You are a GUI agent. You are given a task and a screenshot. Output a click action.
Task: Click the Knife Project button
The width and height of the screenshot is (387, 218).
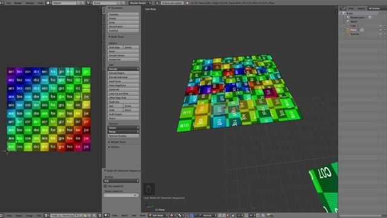(x=123, y=114)
